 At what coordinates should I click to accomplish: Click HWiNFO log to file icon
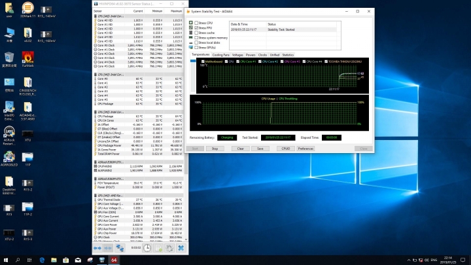(x=158, y=248)
